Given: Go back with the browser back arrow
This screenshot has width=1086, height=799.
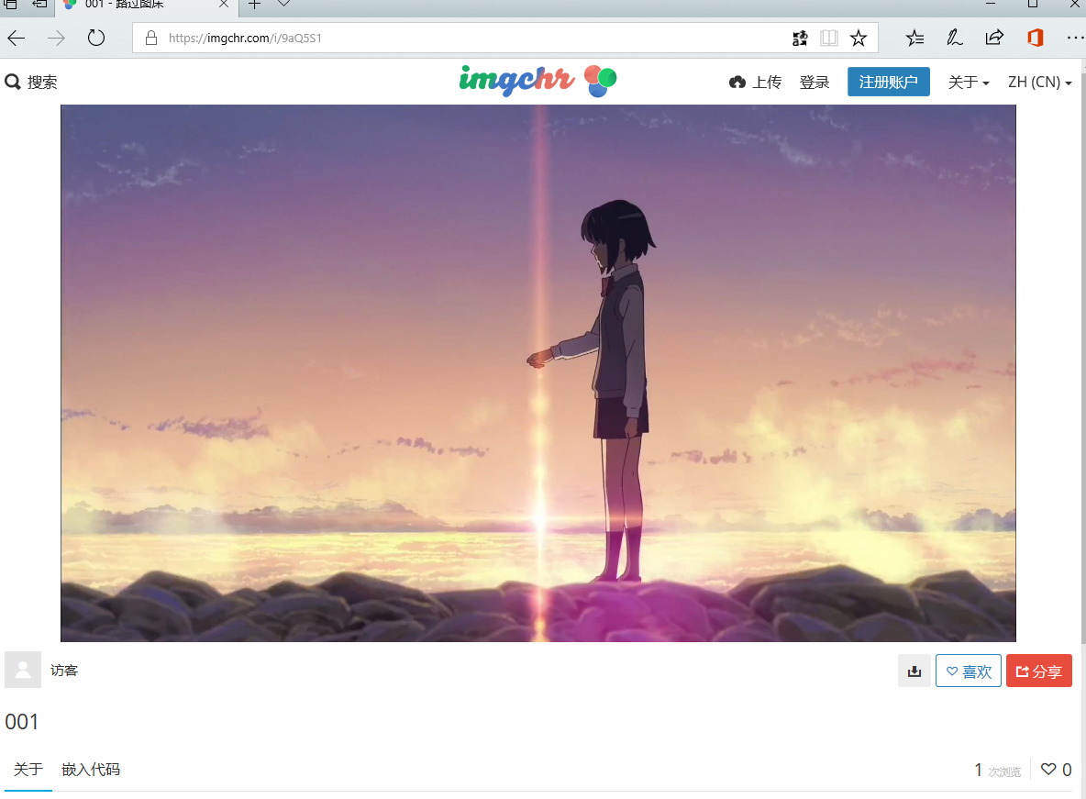Looking at the screenshot, I should 17,39.
